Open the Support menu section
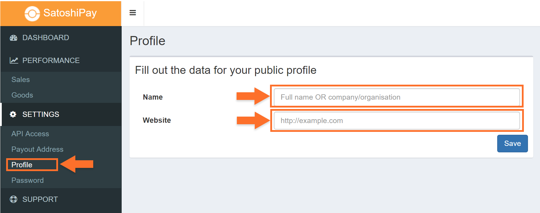This screenshot has width=540, height=213. pos(40,199)
